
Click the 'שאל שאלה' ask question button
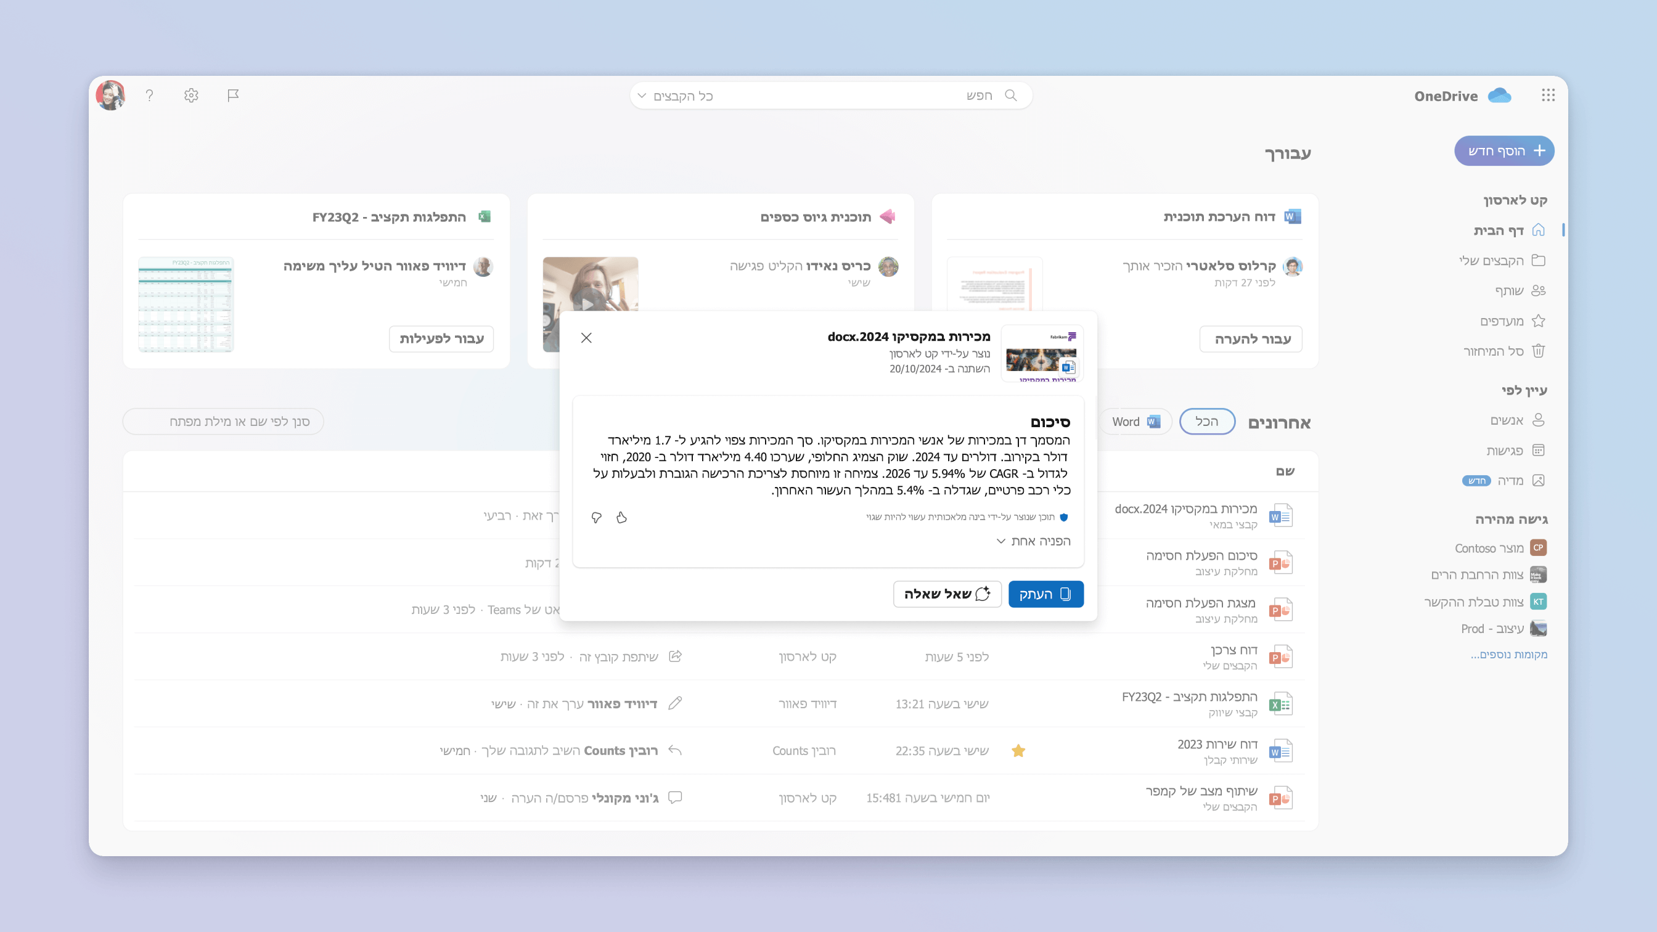[x=944, y=593]
